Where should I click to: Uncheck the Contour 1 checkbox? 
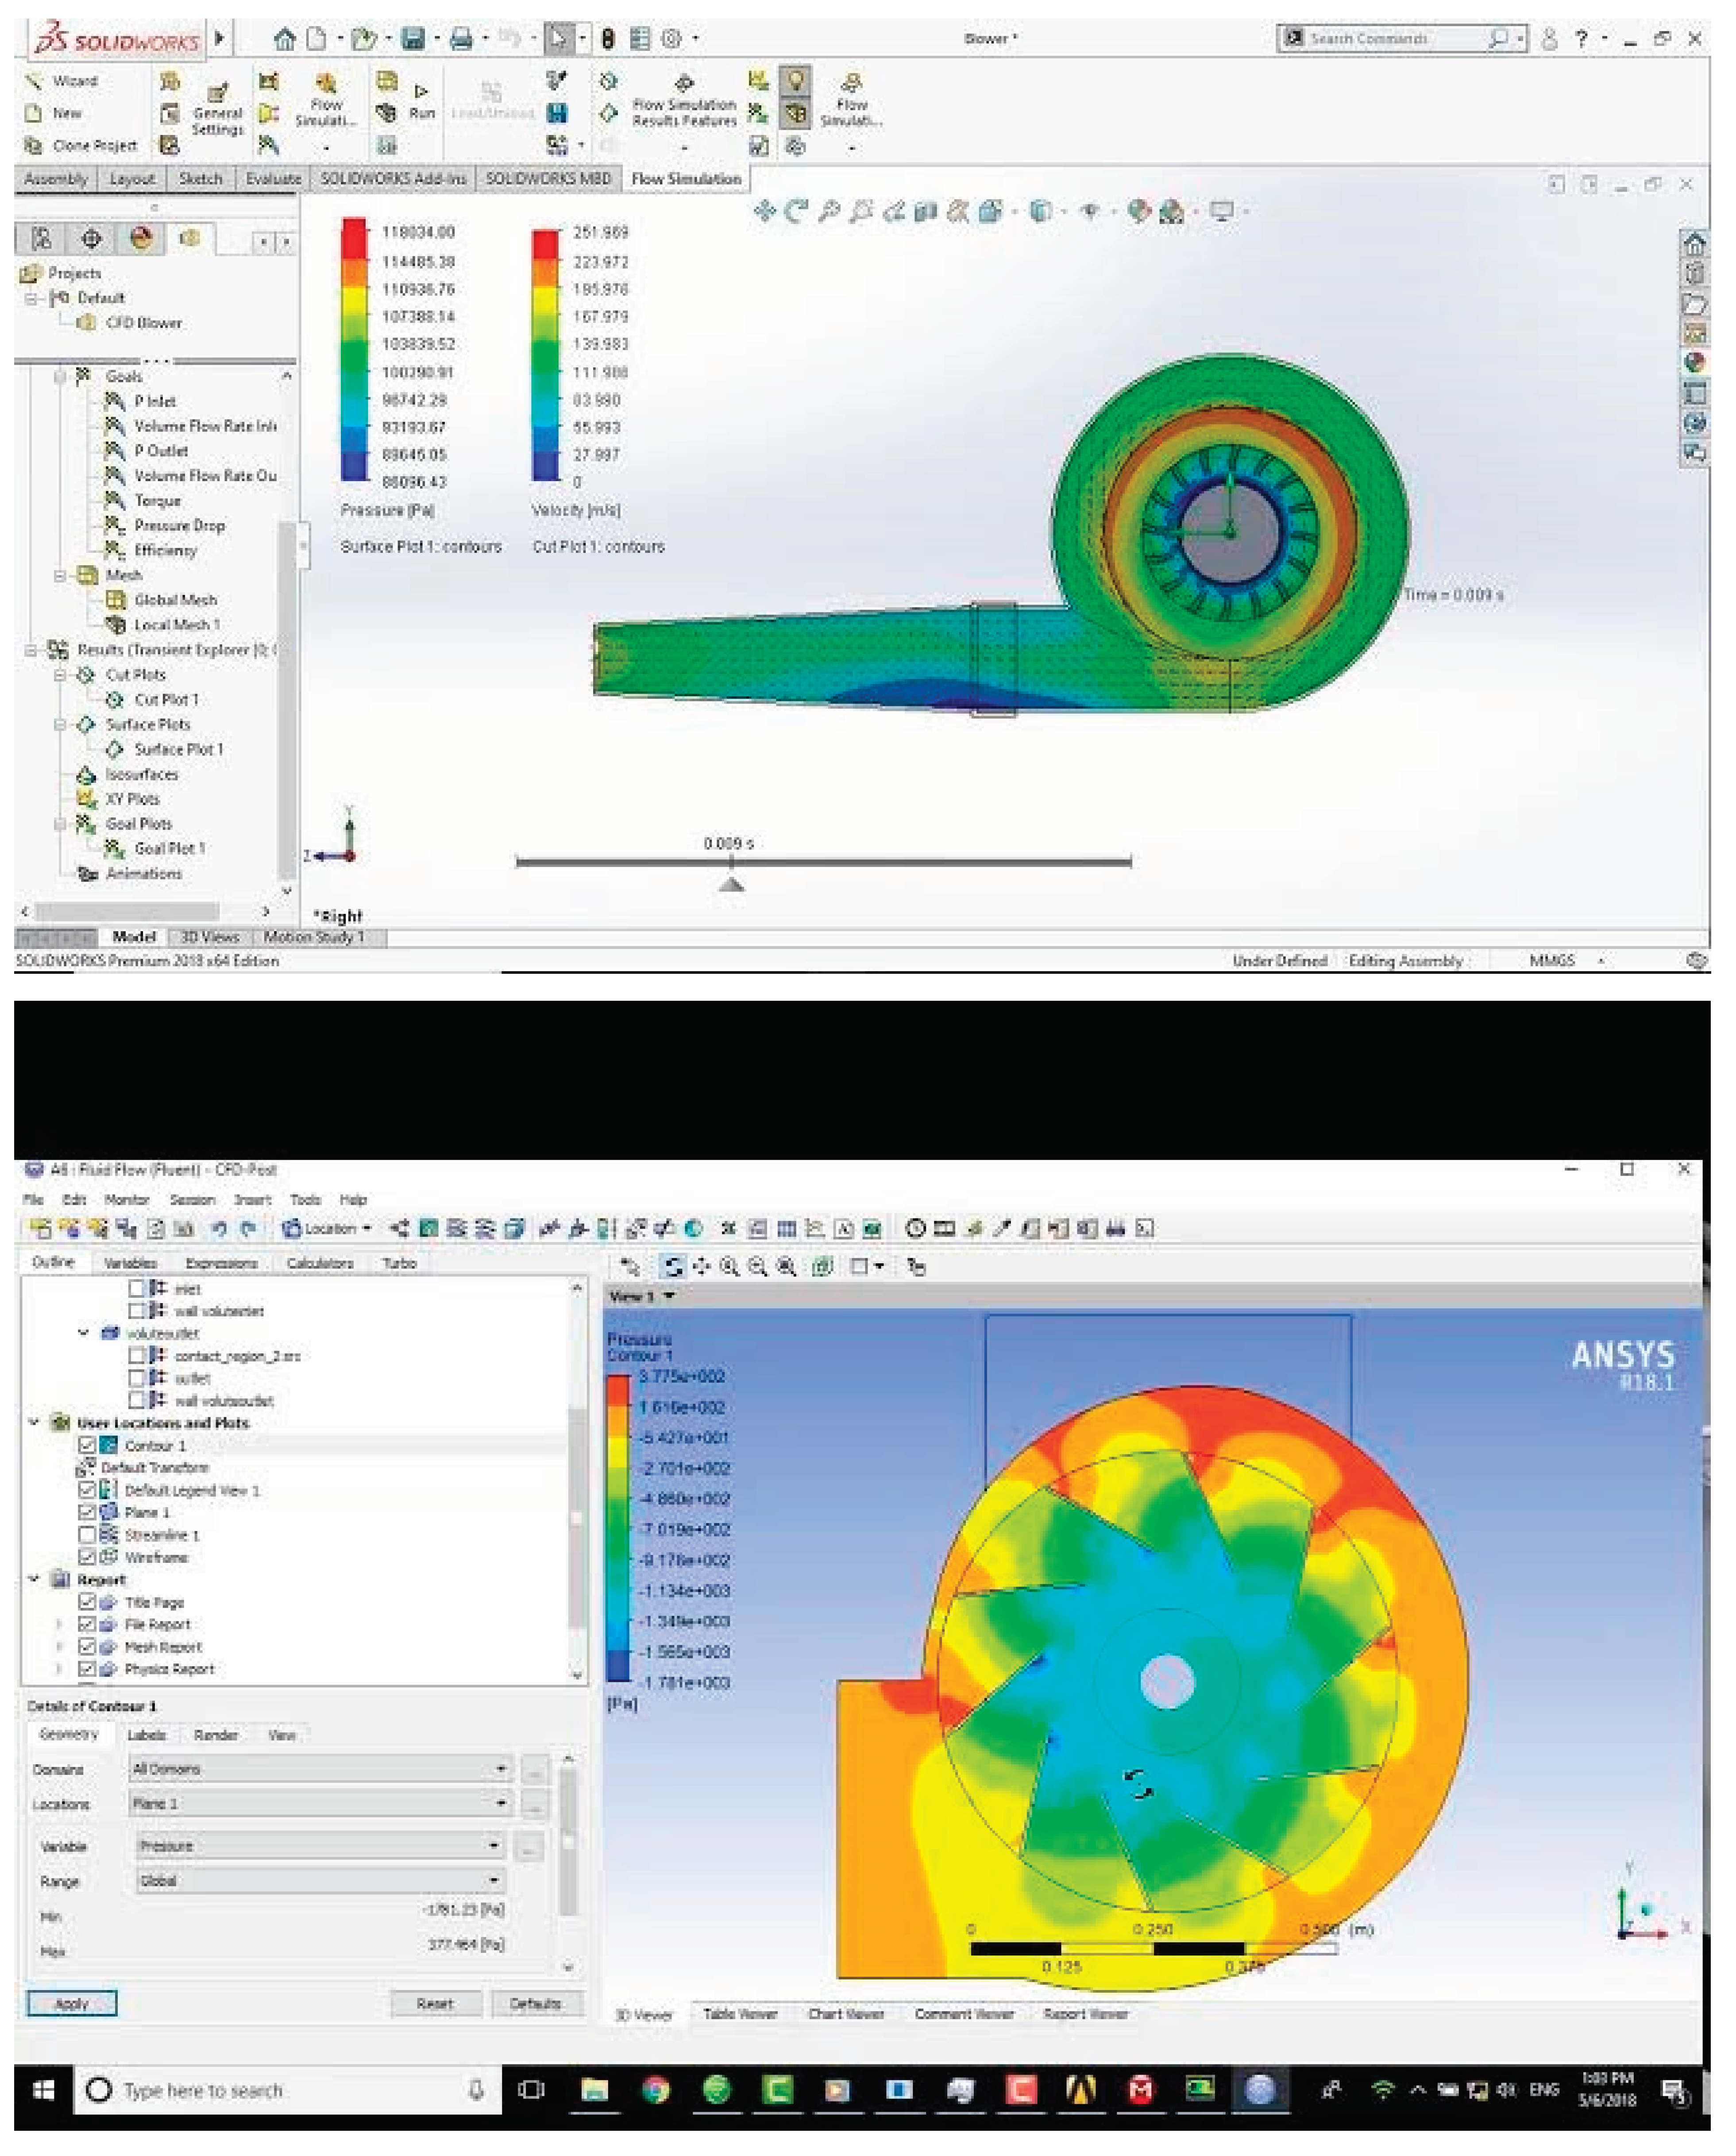pyautogui.click(x=87, y=1445)
